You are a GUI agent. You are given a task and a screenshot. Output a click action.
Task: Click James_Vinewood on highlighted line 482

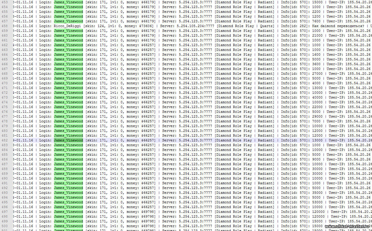[x=68, y=140]
